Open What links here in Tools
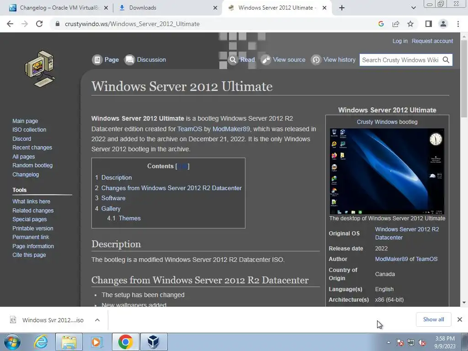The image size is (468, 351). coord(32,202)
